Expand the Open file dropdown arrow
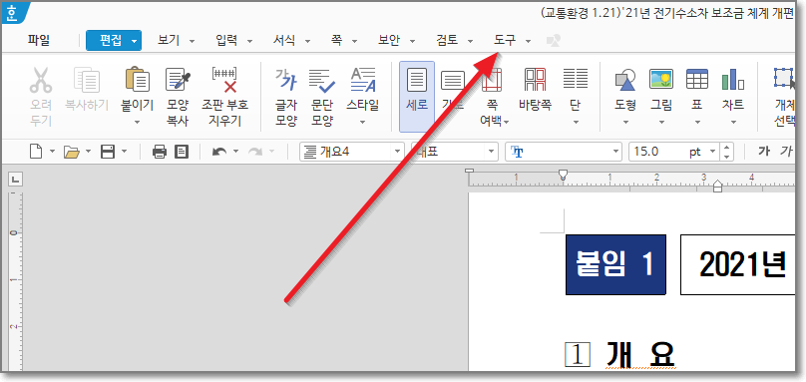Viewport: 806px width, 382px height. click(89, 152)
